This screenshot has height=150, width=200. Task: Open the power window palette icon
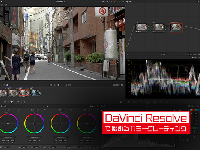point(134,102)
